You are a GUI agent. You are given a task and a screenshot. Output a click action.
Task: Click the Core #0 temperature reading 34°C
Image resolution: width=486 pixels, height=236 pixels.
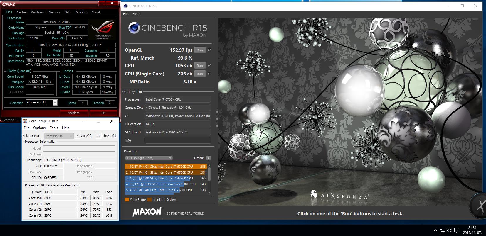tap(60, 198)
